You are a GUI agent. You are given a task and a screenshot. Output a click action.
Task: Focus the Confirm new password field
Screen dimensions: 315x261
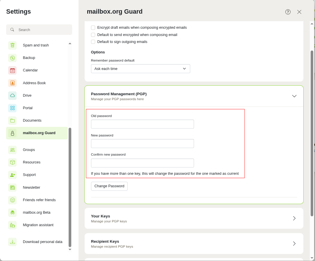(x=143, y=163)
